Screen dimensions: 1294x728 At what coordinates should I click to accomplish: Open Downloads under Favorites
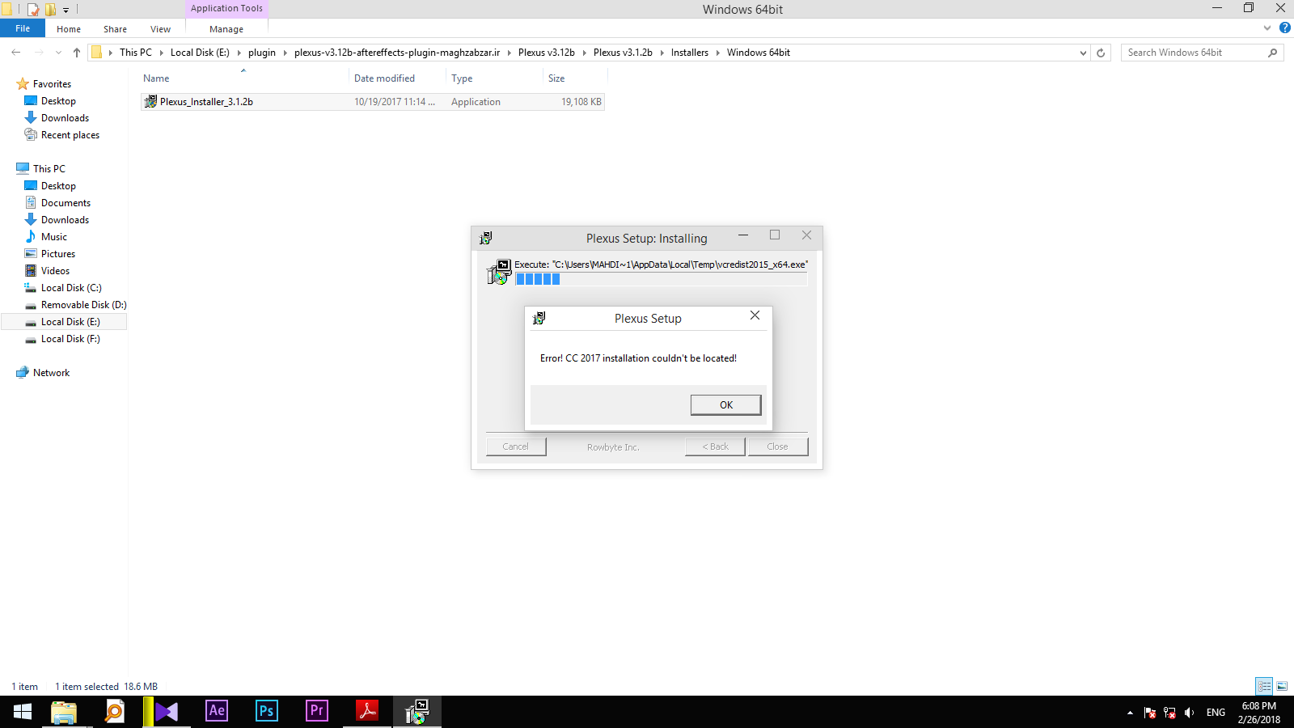pos(65,118)
